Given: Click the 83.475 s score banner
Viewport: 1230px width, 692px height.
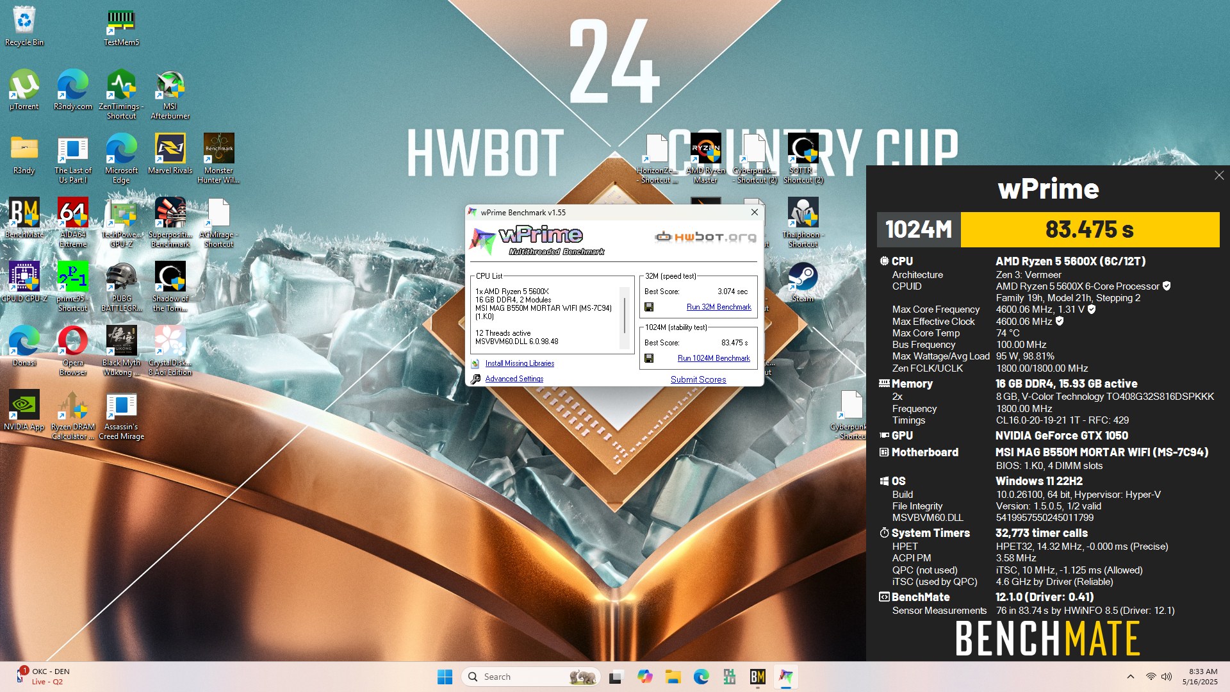Looking at the screenshot, I should tap(1090, 229).
